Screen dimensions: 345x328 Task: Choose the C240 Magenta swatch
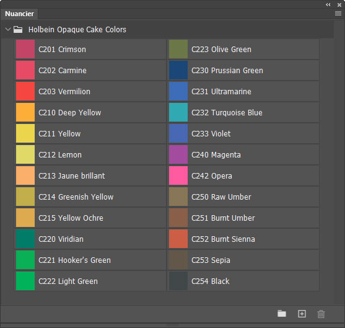(x=178, y=154)
